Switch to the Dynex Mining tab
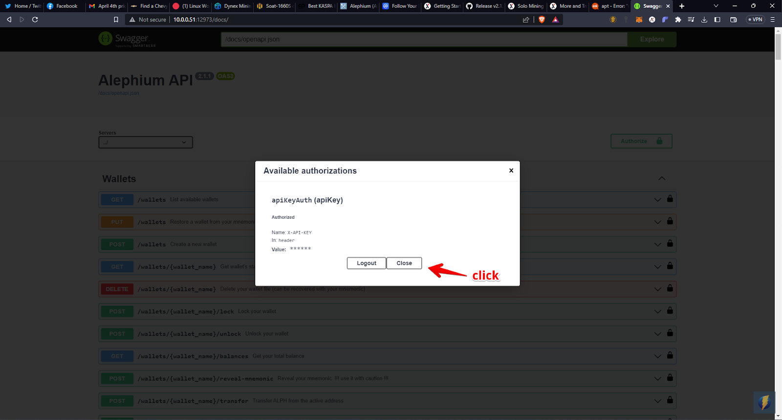Viewport: 782px width, 420px height. [x=232, y=6]
